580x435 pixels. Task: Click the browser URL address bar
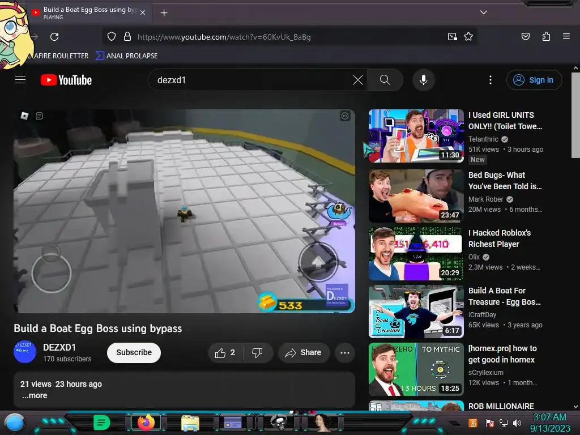coord(288,37)
